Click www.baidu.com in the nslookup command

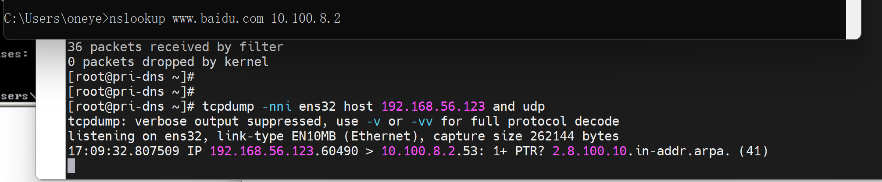point(218,18)
